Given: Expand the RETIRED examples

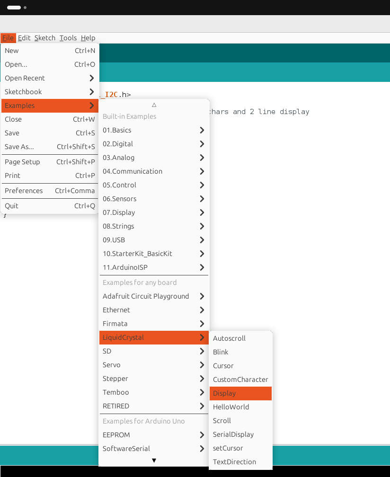Looking at the screenshot, I should (x=154, y=406).
